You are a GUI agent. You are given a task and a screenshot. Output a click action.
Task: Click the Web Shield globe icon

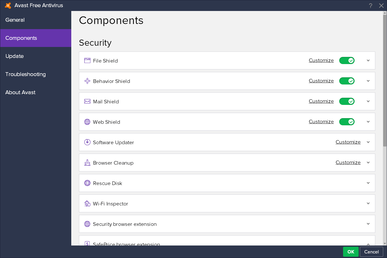[87, 122]
